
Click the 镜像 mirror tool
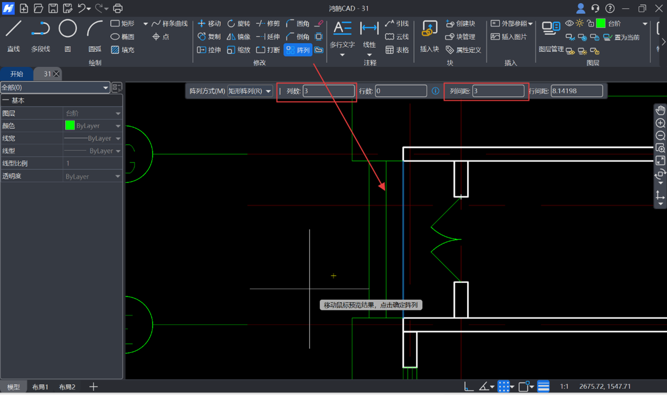tap(239, 37)
